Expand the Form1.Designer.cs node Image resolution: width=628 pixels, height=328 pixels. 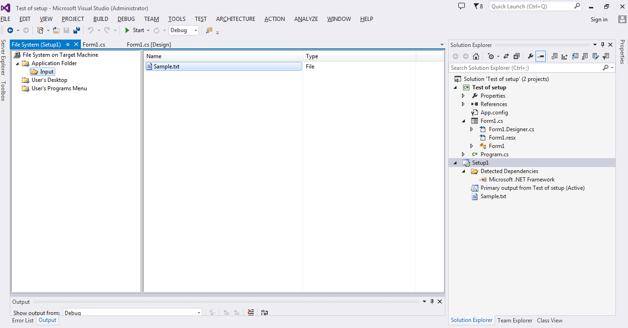[472, 129]
